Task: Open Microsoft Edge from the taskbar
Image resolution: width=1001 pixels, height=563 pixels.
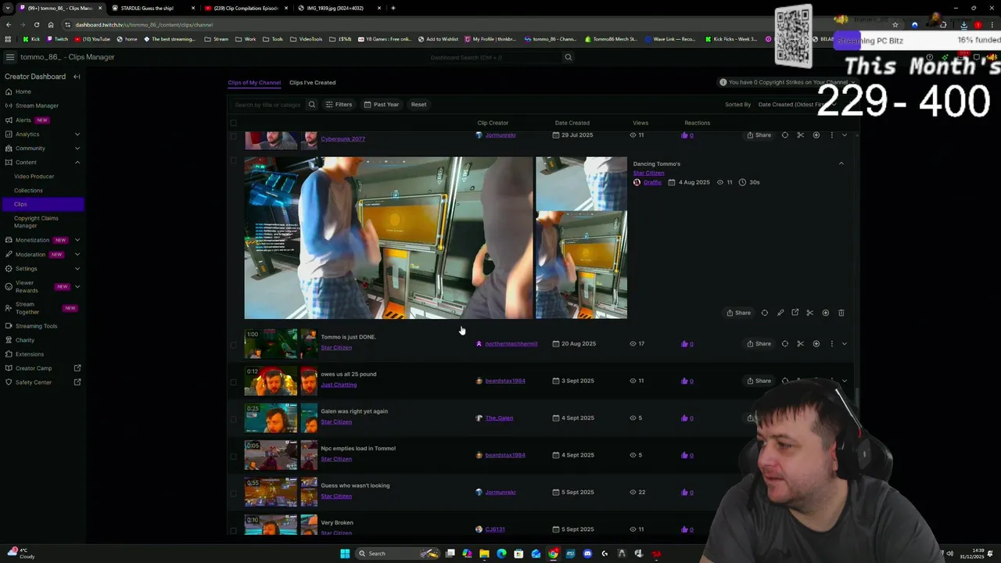Action: pyautogui.click(x=501, y=554)
